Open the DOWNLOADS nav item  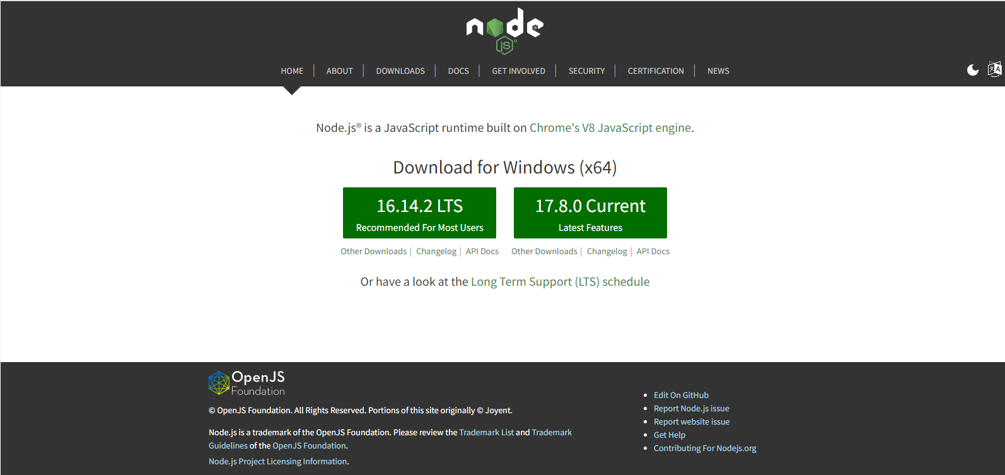(400, 71)
